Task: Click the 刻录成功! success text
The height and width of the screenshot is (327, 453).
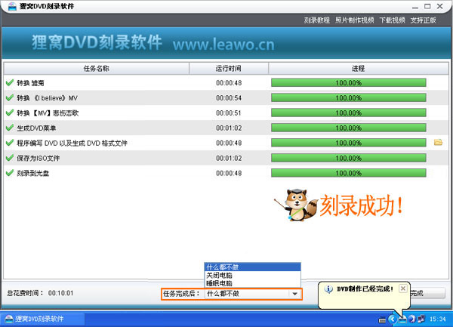Action: point(362,205)
